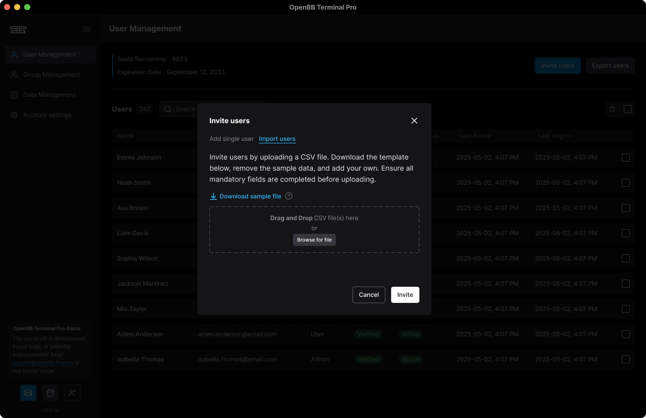Viewport: 646px width, 418px height.
Task: Check the Liam Davis row checkbox
Action: pos(626,233)
